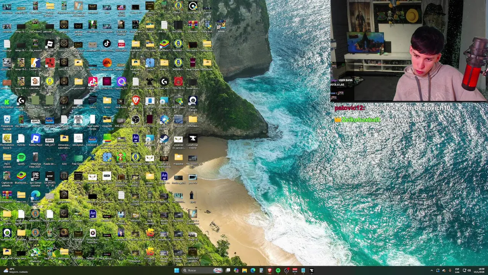Select the green Kick-Symbol file
This screenshot has height=275, width=488.
[7, 102]
